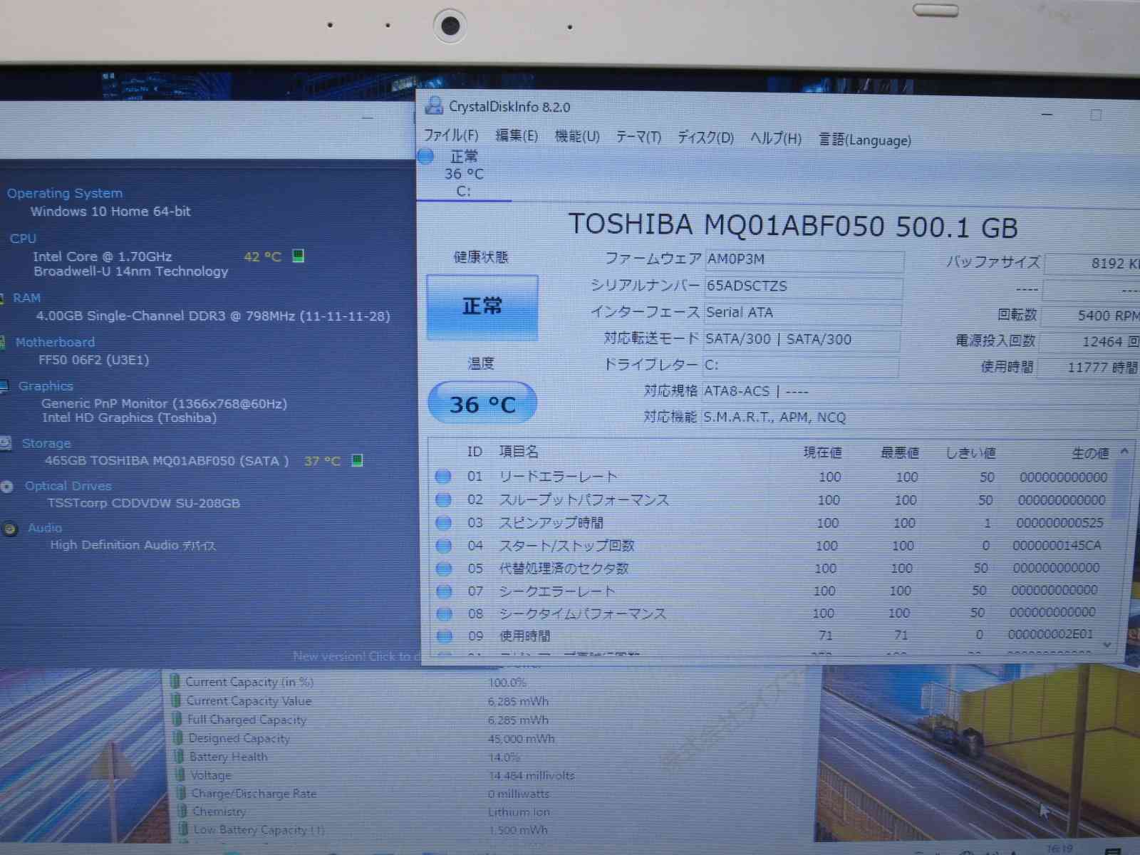Click the 36 °C temperature button

482,404
